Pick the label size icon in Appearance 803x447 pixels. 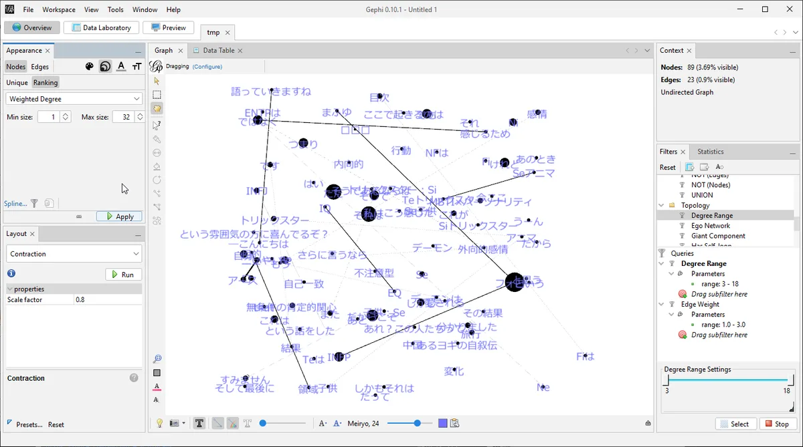click(137, 66)
